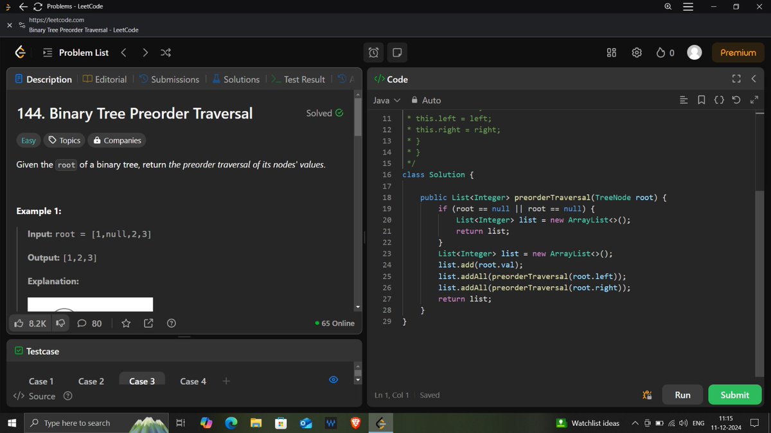The image size is (771, 433).
Task: Select Case 4 testcase tab
Action: coord(193,381)
